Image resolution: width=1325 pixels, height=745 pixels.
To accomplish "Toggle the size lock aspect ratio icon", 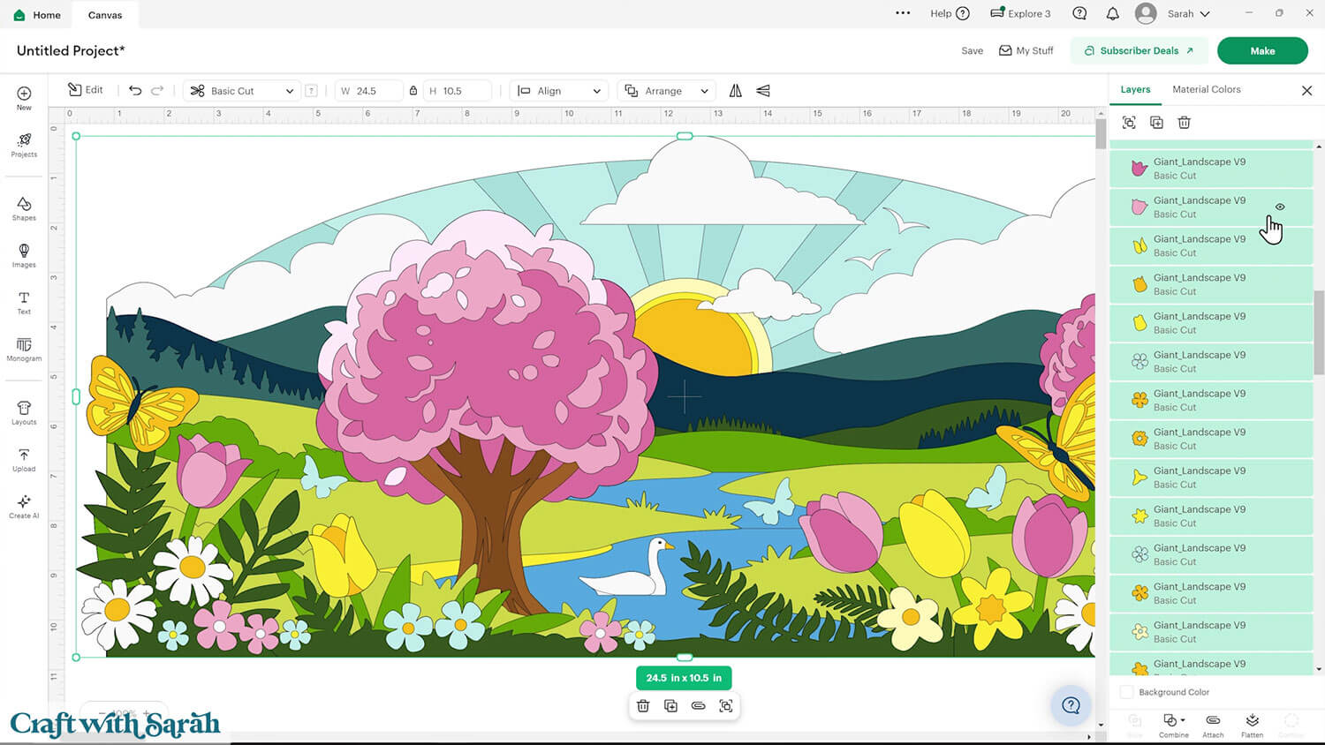I will point(413,91).
